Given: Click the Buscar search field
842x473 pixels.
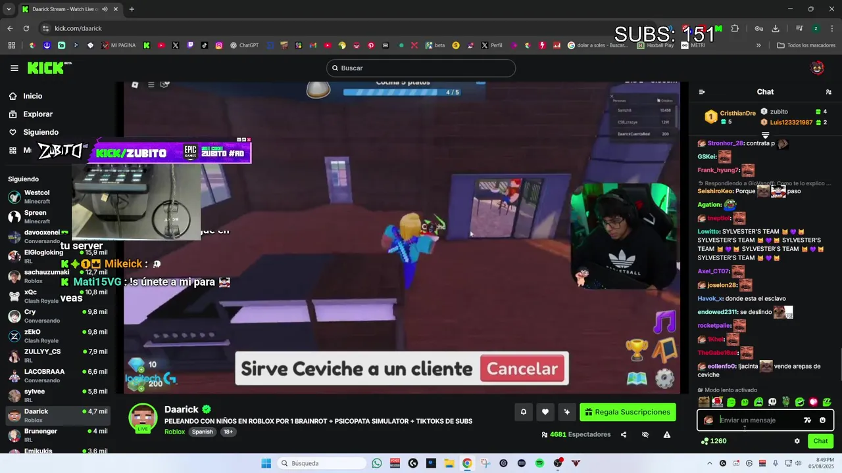Looking at the screenshot, I should point(421,68).
